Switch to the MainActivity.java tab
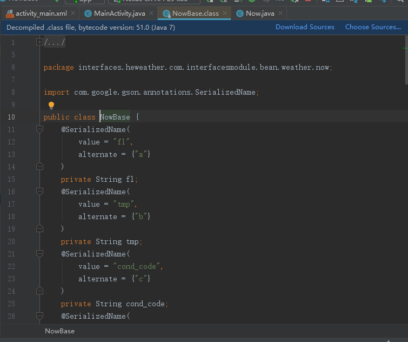Viewport: 408px width, 342px height. 119,14
